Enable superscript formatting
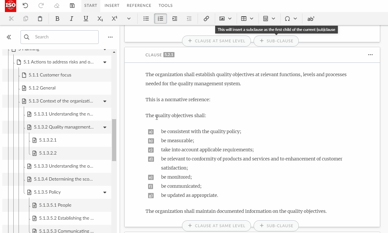 (114, 19)
